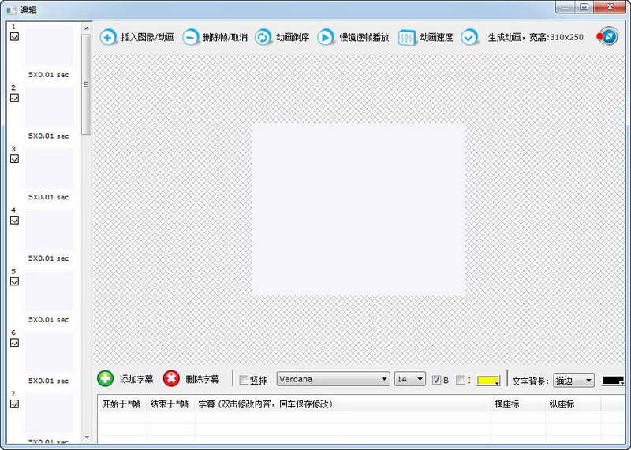Click the 编辑 window title icon
The height and width of the screenshot is (450, 631).
coord(11,9)
